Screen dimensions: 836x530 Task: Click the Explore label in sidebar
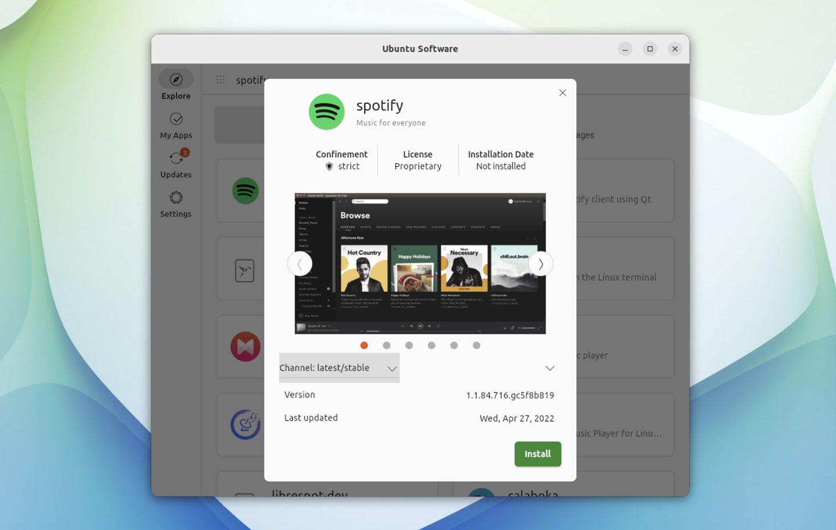click(176, 96)
